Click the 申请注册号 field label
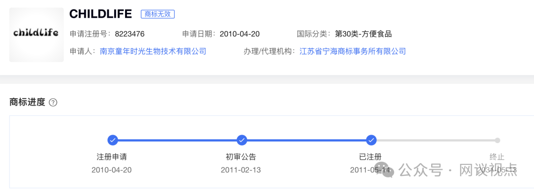The width and height of the screenshot is (534, 191). coord(90,34)
